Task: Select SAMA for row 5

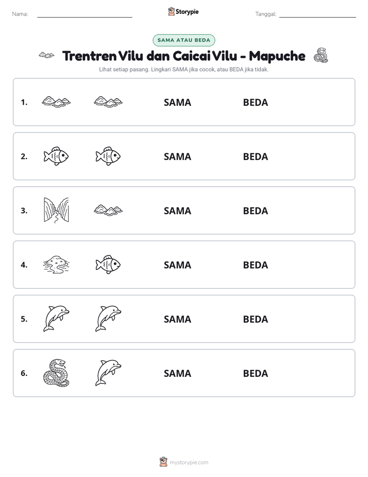Action: (177, 319)
